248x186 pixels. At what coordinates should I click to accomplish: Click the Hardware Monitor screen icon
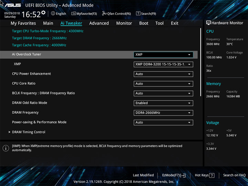click(208, 23)
